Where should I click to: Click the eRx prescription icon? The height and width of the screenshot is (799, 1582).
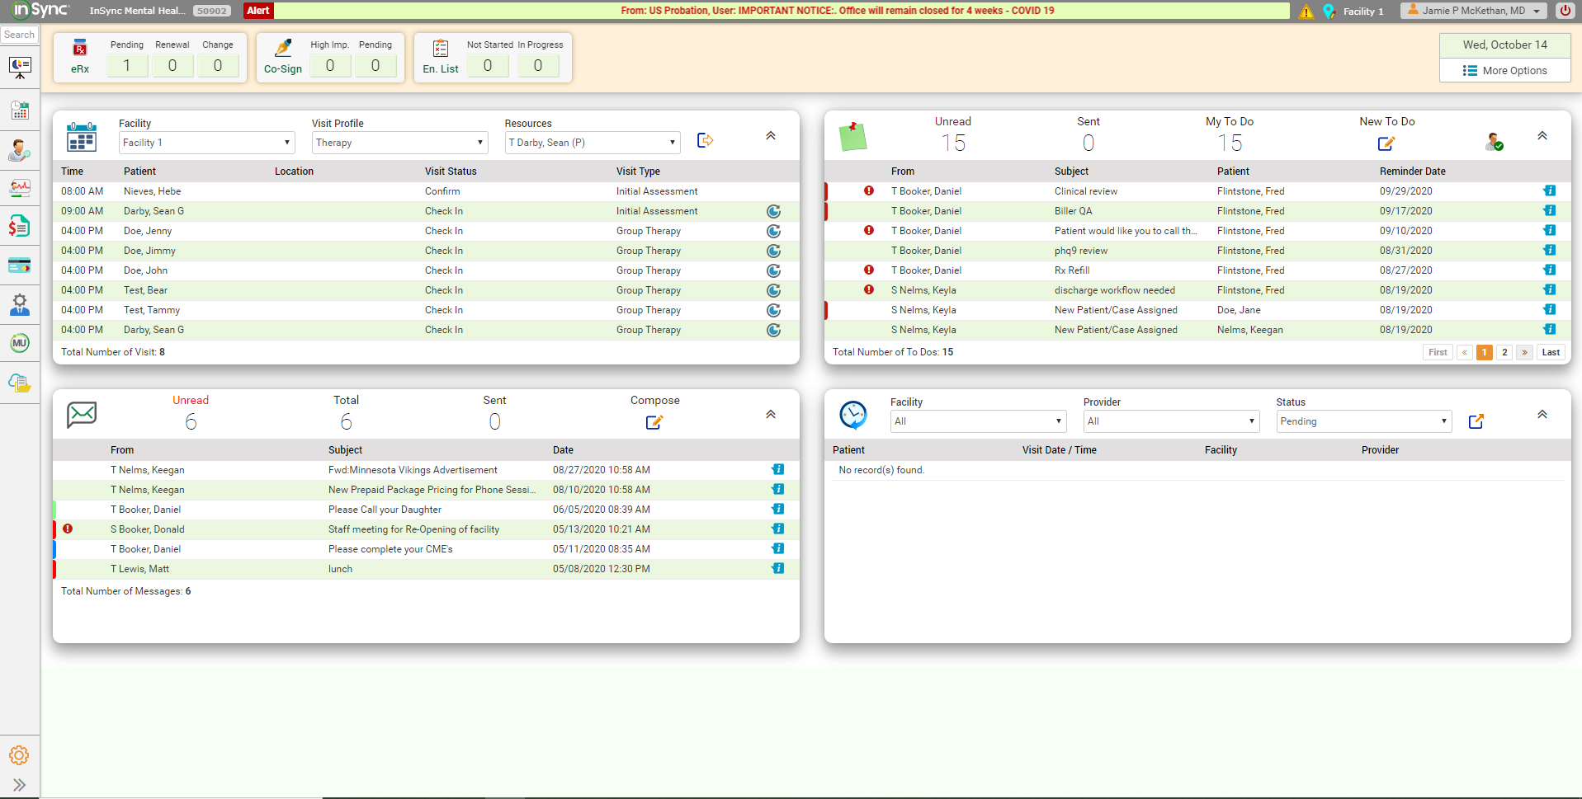pyautogui.click(x=79, y=48)
